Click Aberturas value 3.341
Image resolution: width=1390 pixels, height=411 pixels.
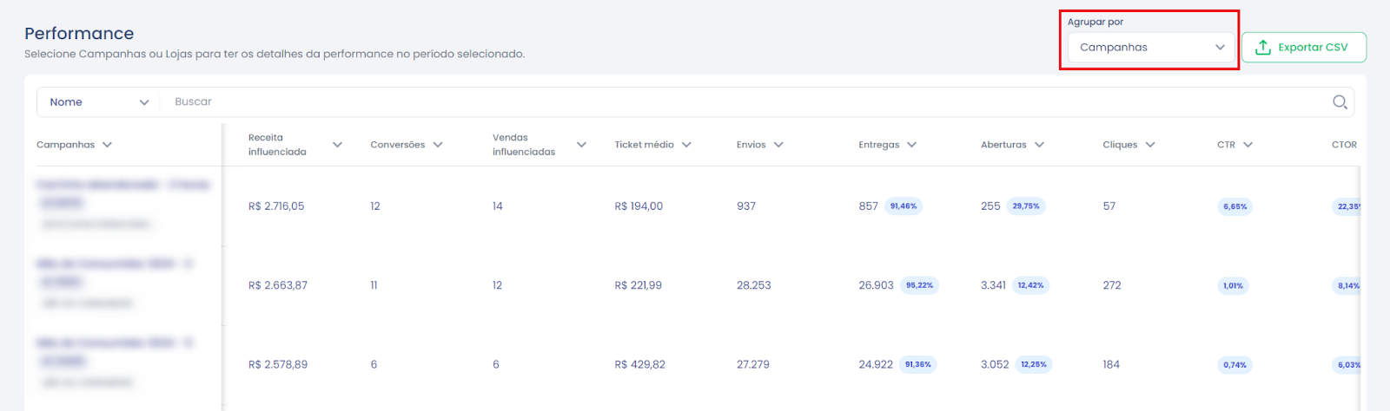pyautogui.click(x=994, y=285)
